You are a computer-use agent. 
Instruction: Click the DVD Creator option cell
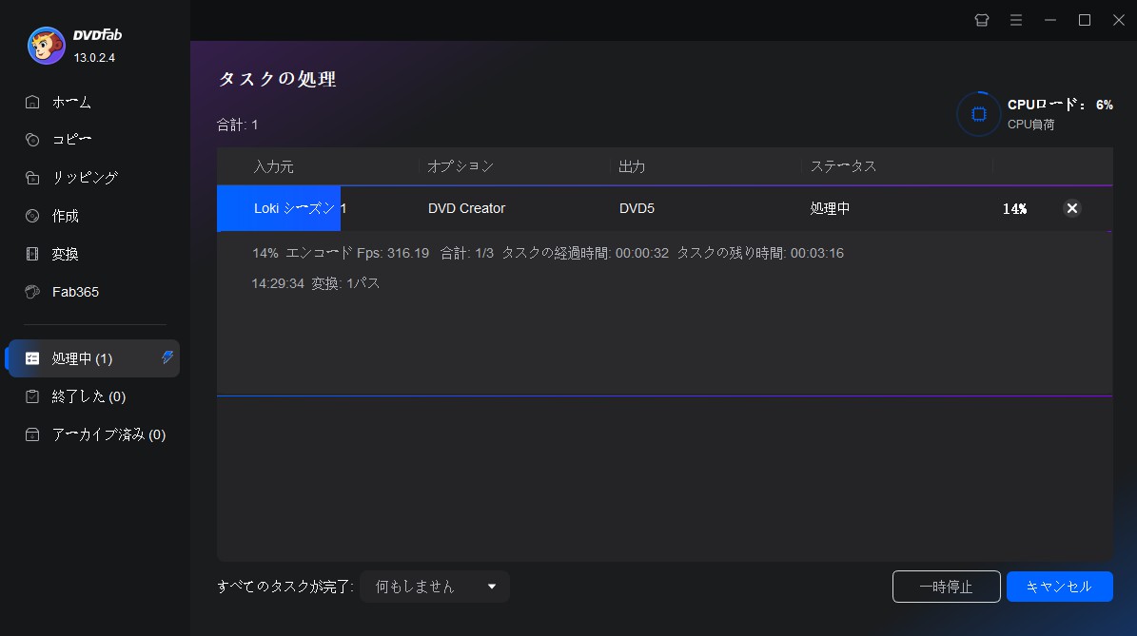pyautogui.click(x=466, y=208)
